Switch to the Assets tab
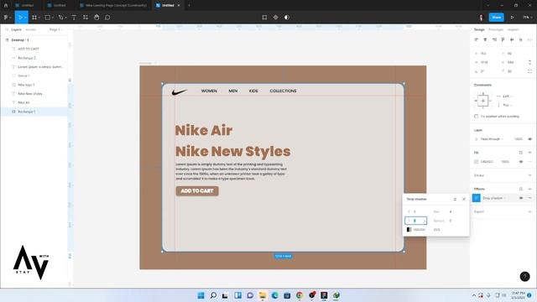 pos(31,30)
